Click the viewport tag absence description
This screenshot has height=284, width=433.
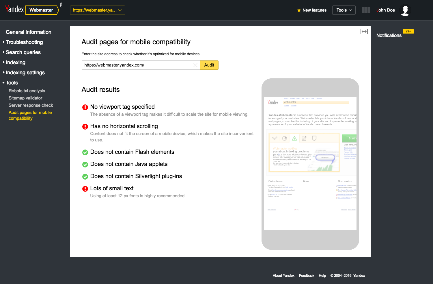169,114
